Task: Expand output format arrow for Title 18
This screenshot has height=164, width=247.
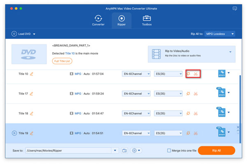Action: click(228, 112)
